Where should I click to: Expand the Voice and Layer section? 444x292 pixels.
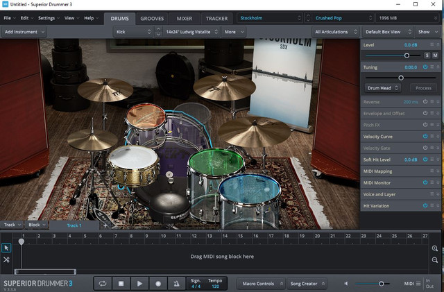438,194
